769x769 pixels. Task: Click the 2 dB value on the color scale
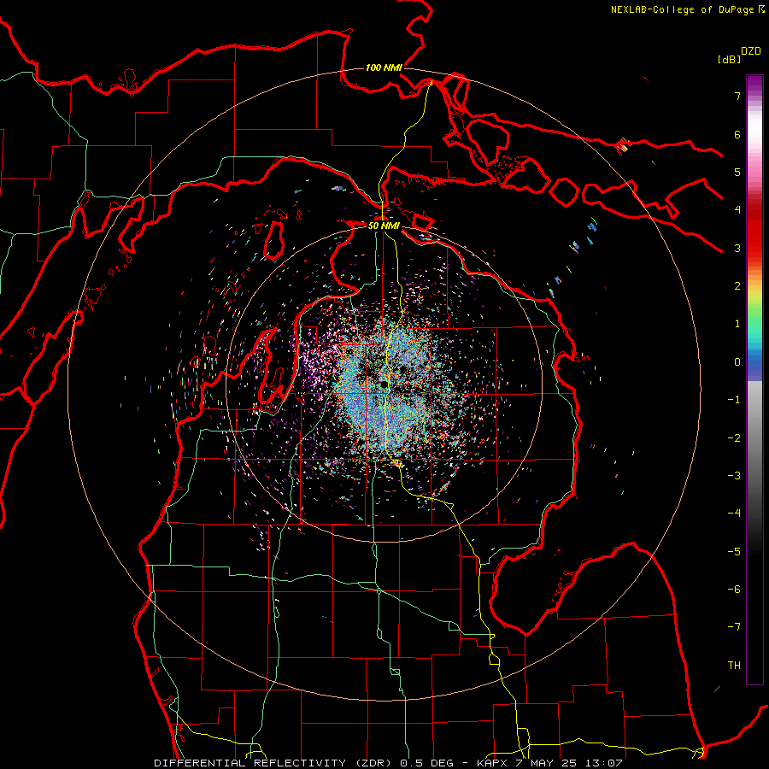(x=737, y=286)
